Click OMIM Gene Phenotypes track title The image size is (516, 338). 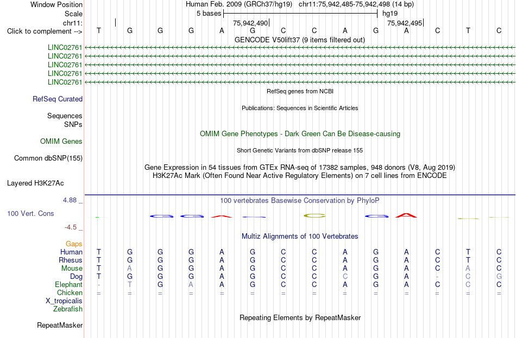(x=300, y=134)
